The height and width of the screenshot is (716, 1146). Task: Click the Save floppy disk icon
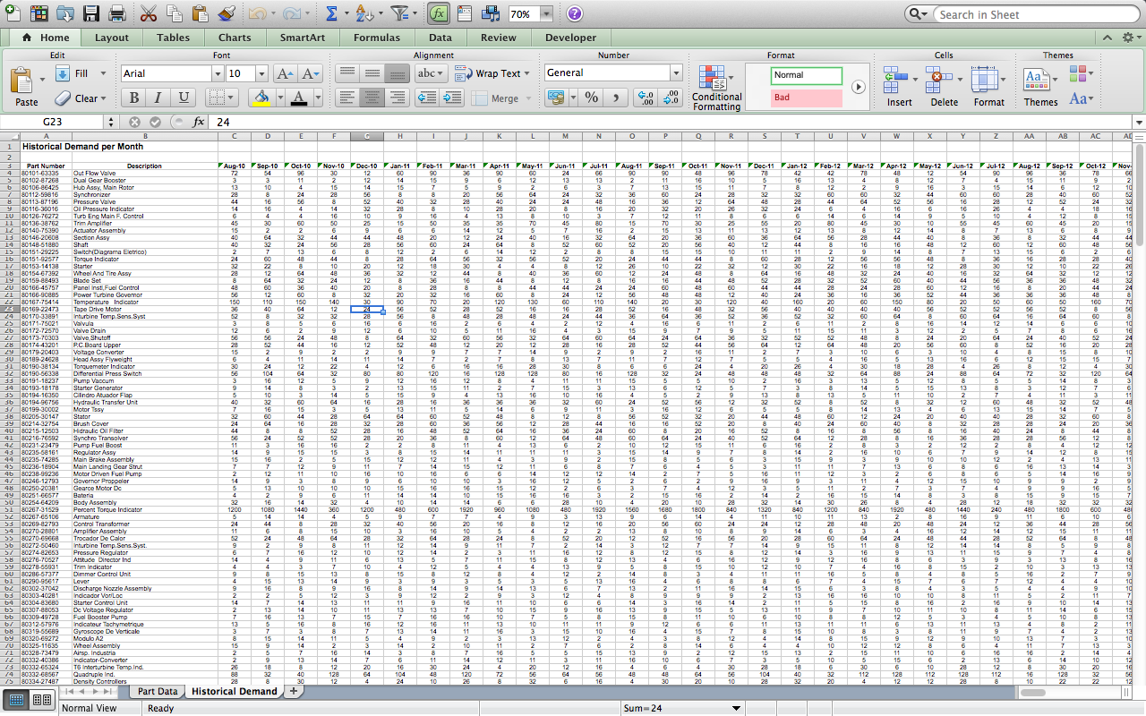90,14
